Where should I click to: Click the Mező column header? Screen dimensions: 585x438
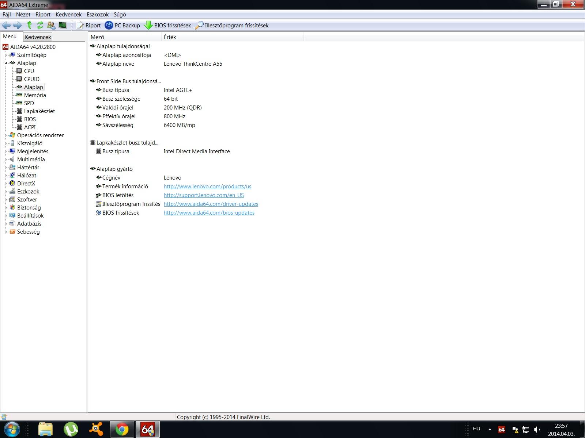click(125, 37)
